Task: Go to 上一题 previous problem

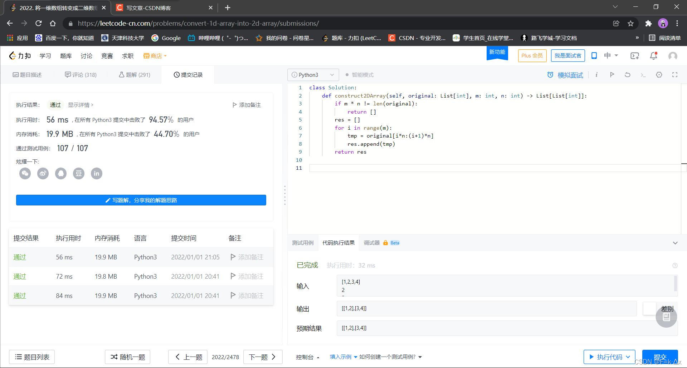Action: click(x=189, y=357)
